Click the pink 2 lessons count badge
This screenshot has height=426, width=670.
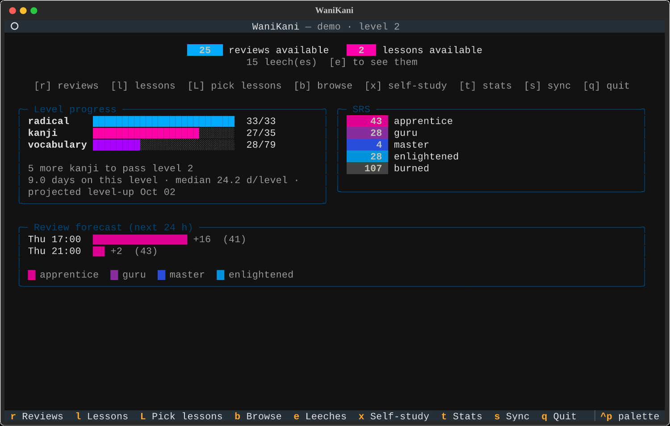361,50
